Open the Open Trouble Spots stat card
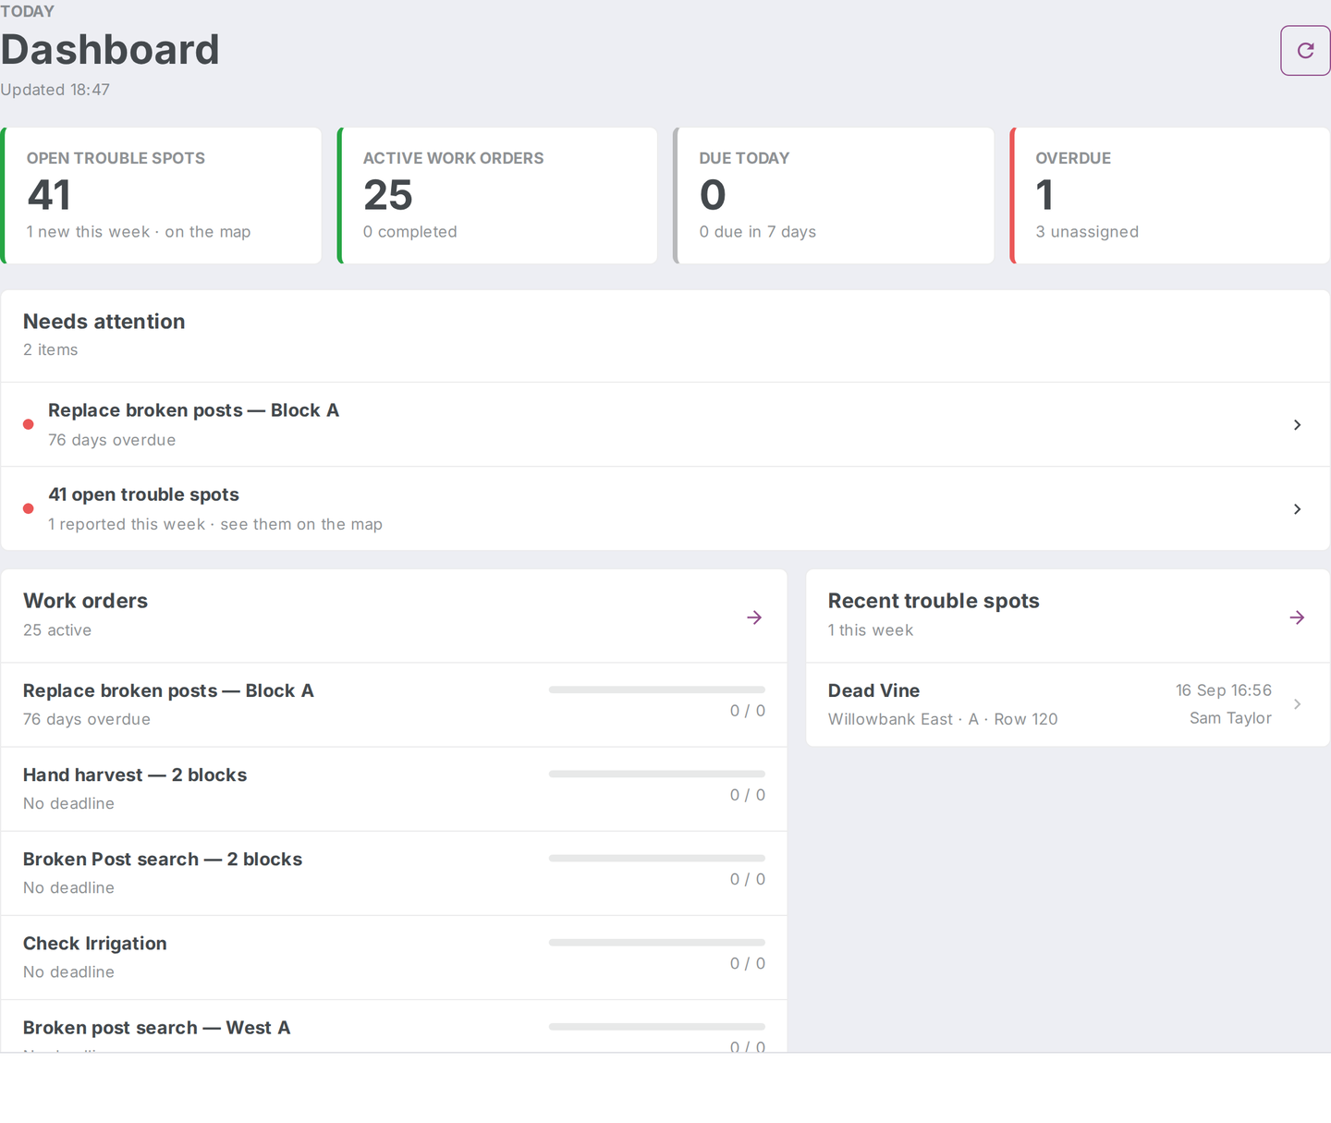The image size is (1331, 1123). 161,195
